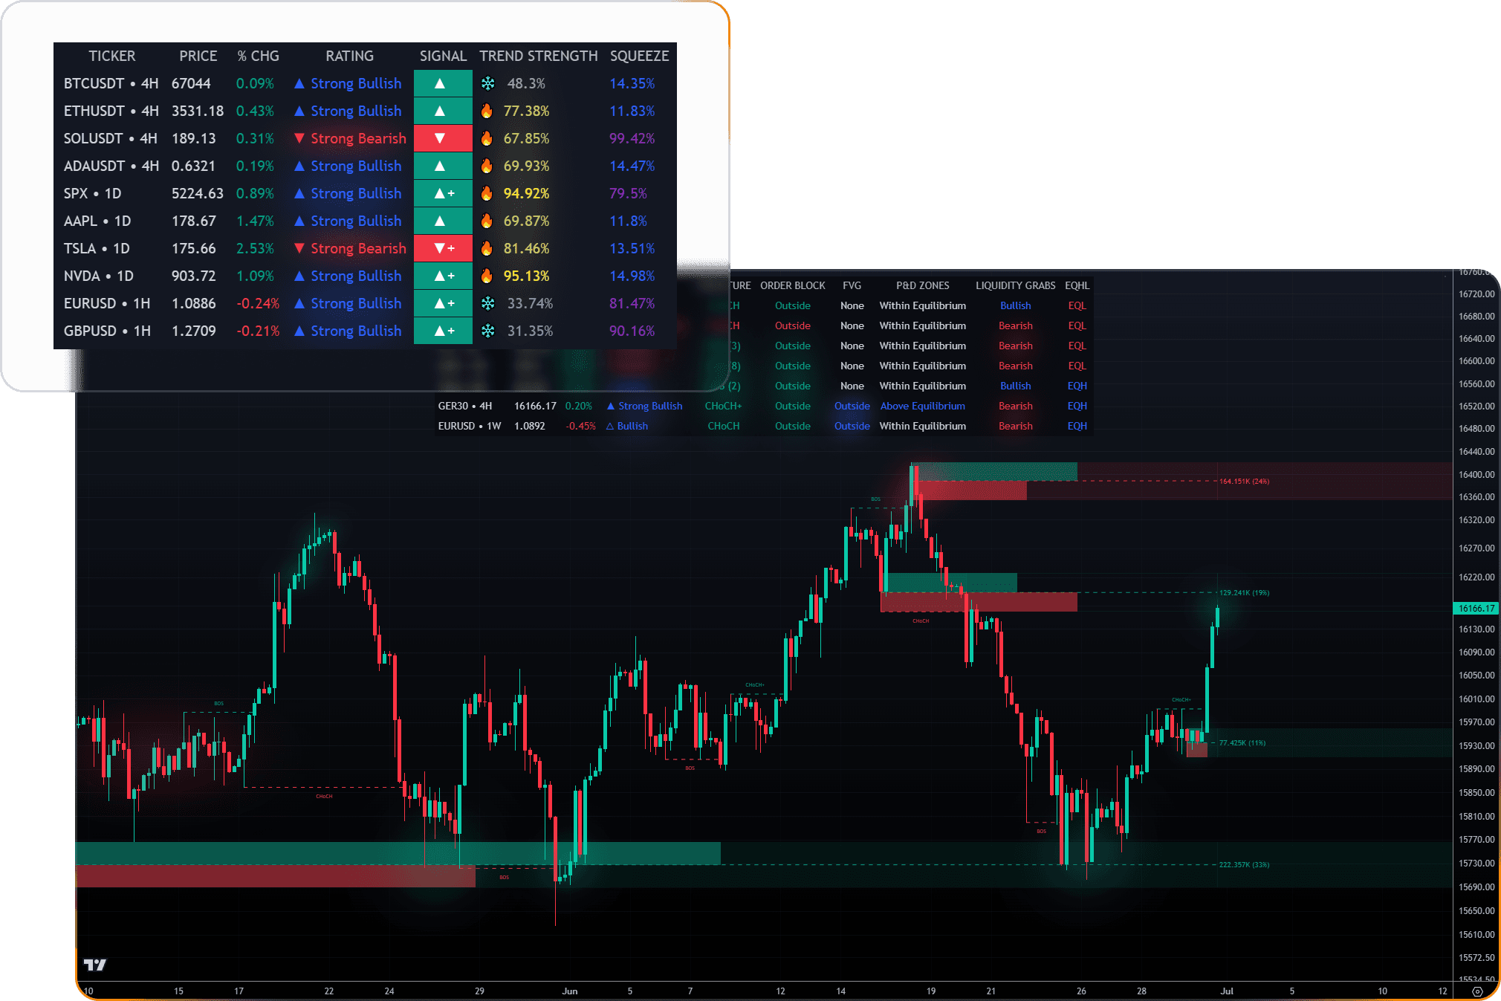Sort by the SQUEEZE column header
The image size is (1501, 1001).
tap(639, 56)
